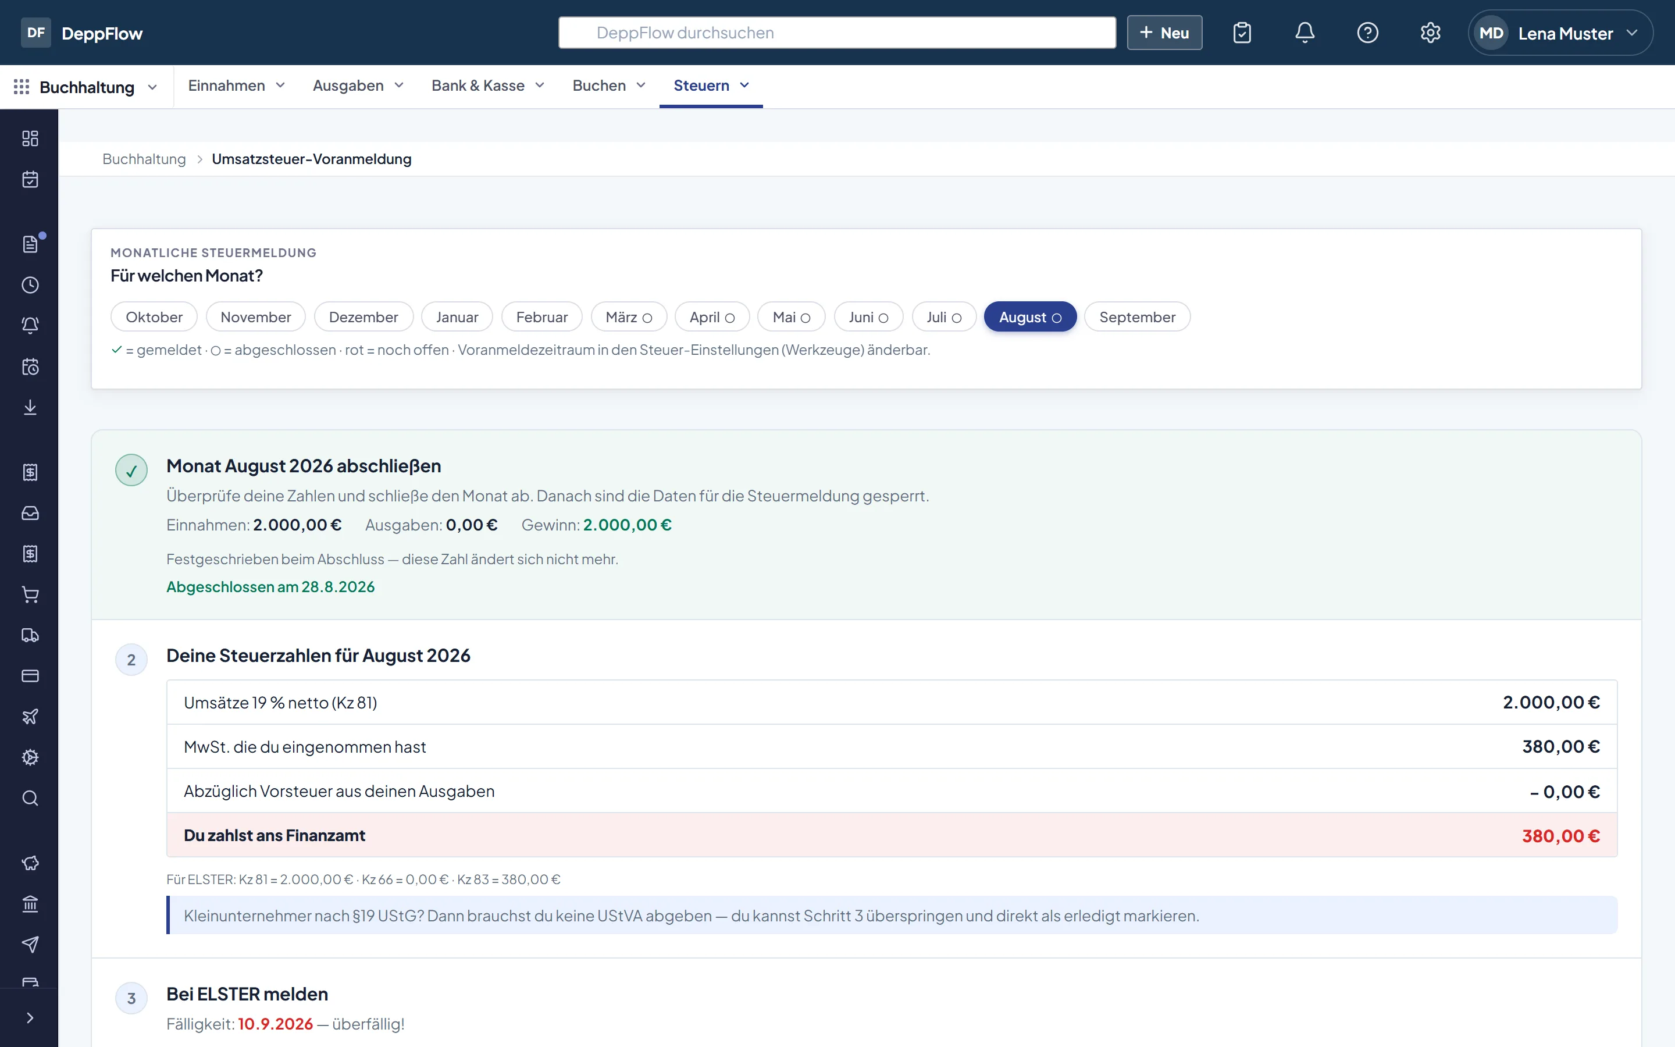Open notifications bell in top header
1675x1047 pixels.
(1305, 33)
